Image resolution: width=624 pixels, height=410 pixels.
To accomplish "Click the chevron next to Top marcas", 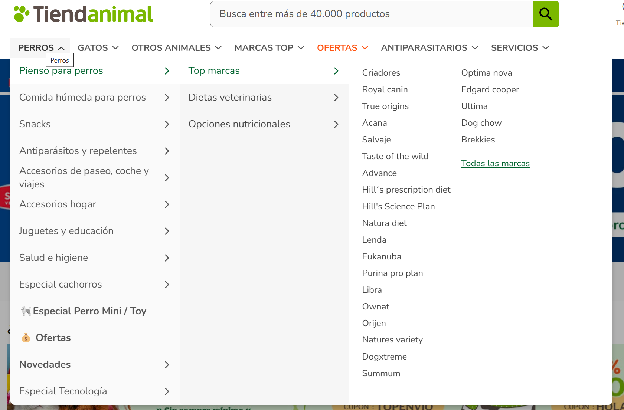I will pyautogui.click(x=336, y=71).
